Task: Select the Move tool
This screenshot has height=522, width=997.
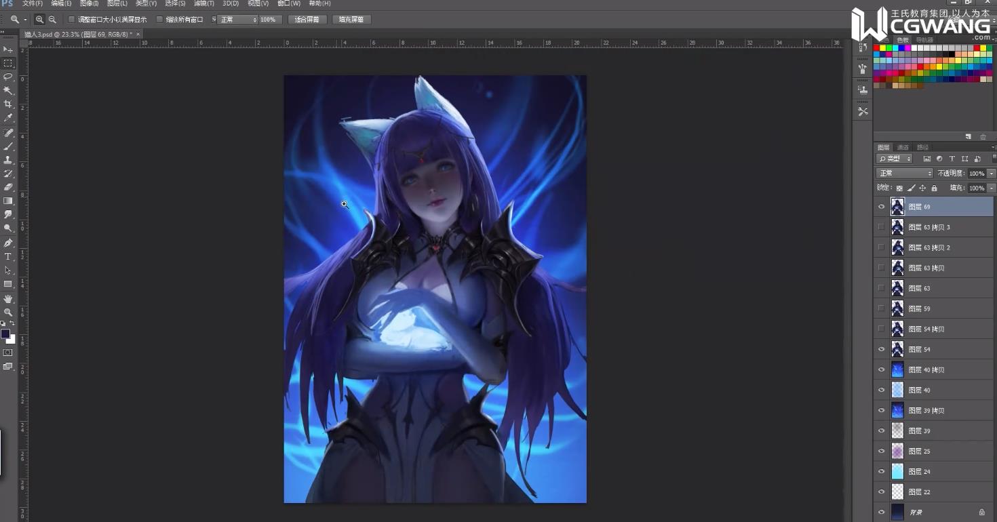Action: point(8,49)
